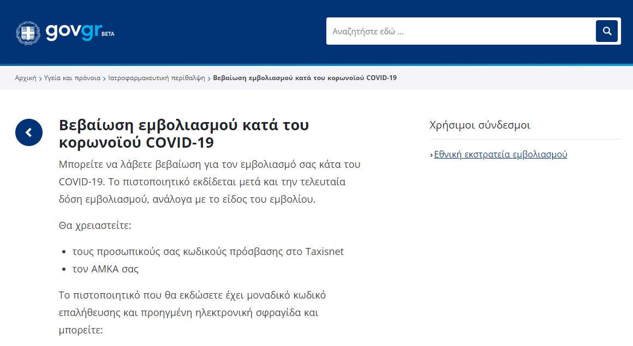Click the dark blue search submit button
Screen dimensions: 633x346
coord(607,31)
